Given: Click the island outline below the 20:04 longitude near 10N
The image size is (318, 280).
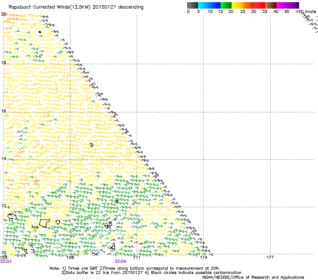Looking at the screenshot, I should click(113, 247).
